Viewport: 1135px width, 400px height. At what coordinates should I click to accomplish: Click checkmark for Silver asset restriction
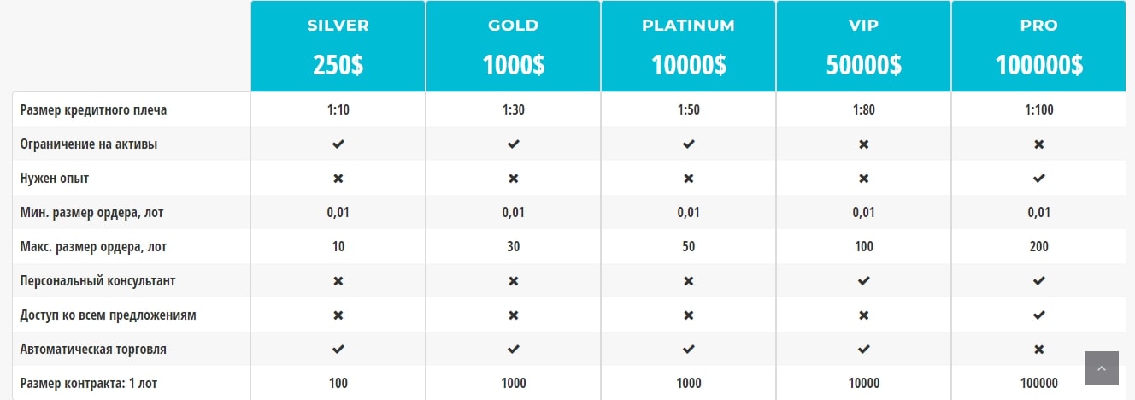pyautogui.click(x=338, y=144)
